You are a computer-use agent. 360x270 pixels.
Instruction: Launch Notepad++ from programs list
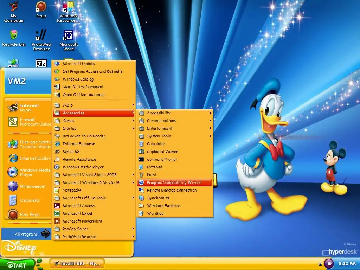[x=94, y=190]
